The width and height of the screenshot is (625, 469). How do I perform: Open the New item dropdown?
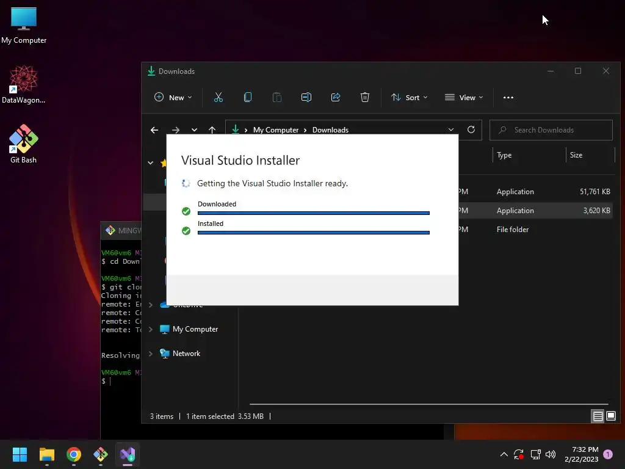pos(173,97)
